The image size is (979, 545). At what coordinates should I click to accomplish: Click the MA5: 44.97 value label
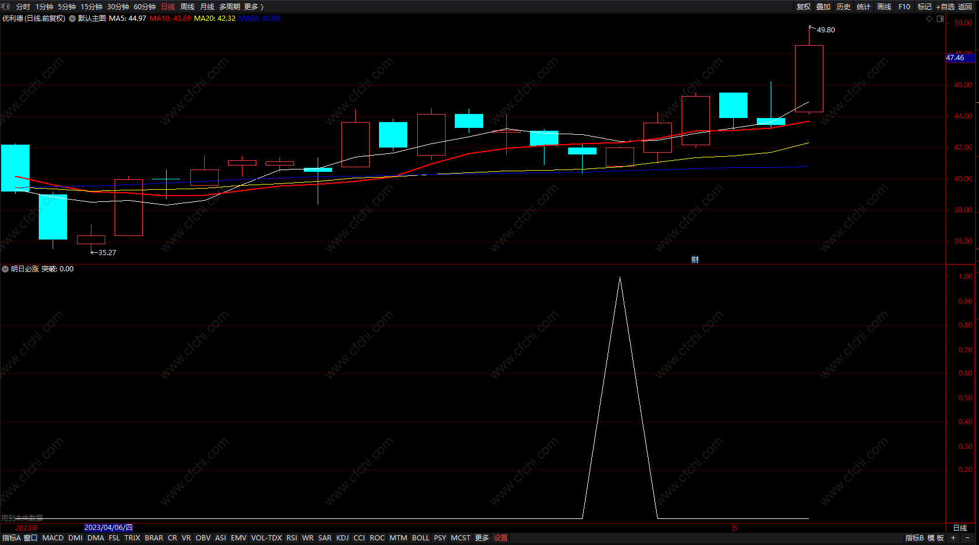pyautogui.click(x=127, y=19)
